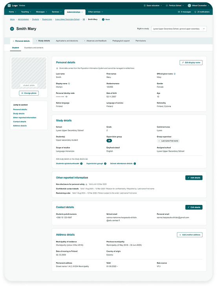
Task: Reveal the hidden personal identity code
Action: coord(67,97)
